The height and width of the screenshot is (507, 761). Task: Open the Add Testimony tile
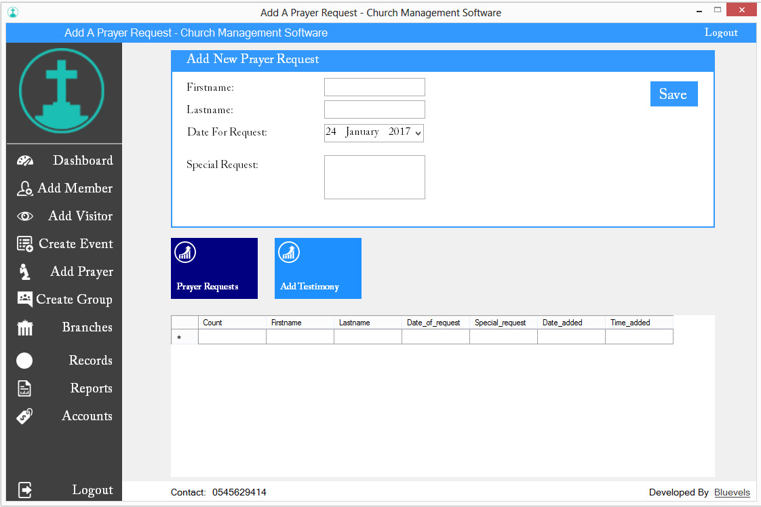click(x=318, y=268)
